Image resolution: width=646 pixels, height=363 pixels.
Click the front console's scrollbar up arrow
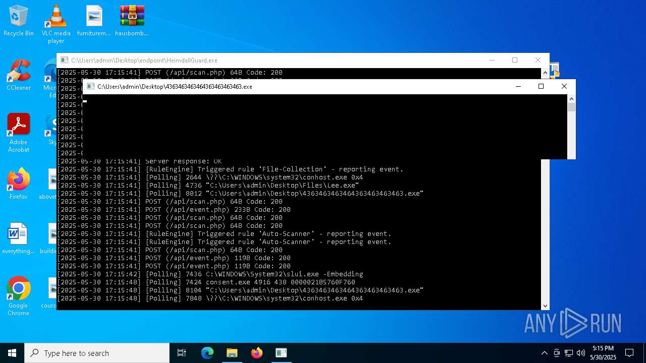point(571,99)
